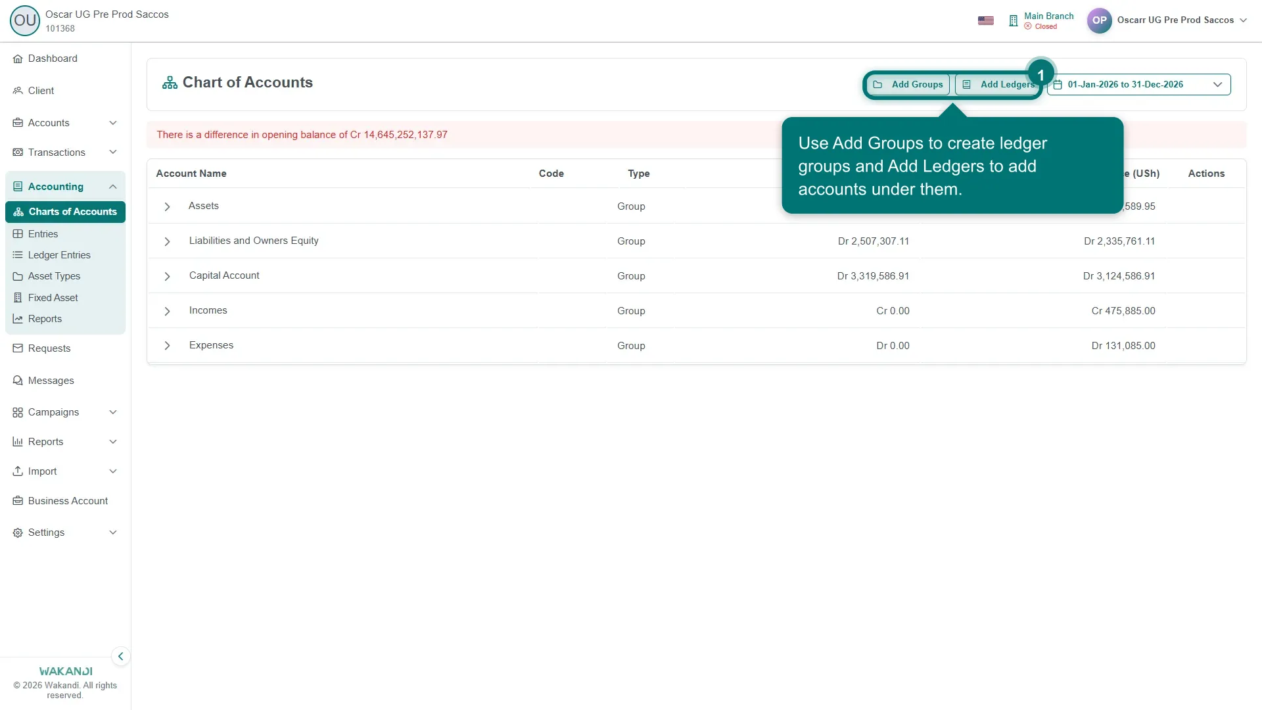
Task: Expand the Transactions sidebar menu chevron
Action: (x=113, y=153)
